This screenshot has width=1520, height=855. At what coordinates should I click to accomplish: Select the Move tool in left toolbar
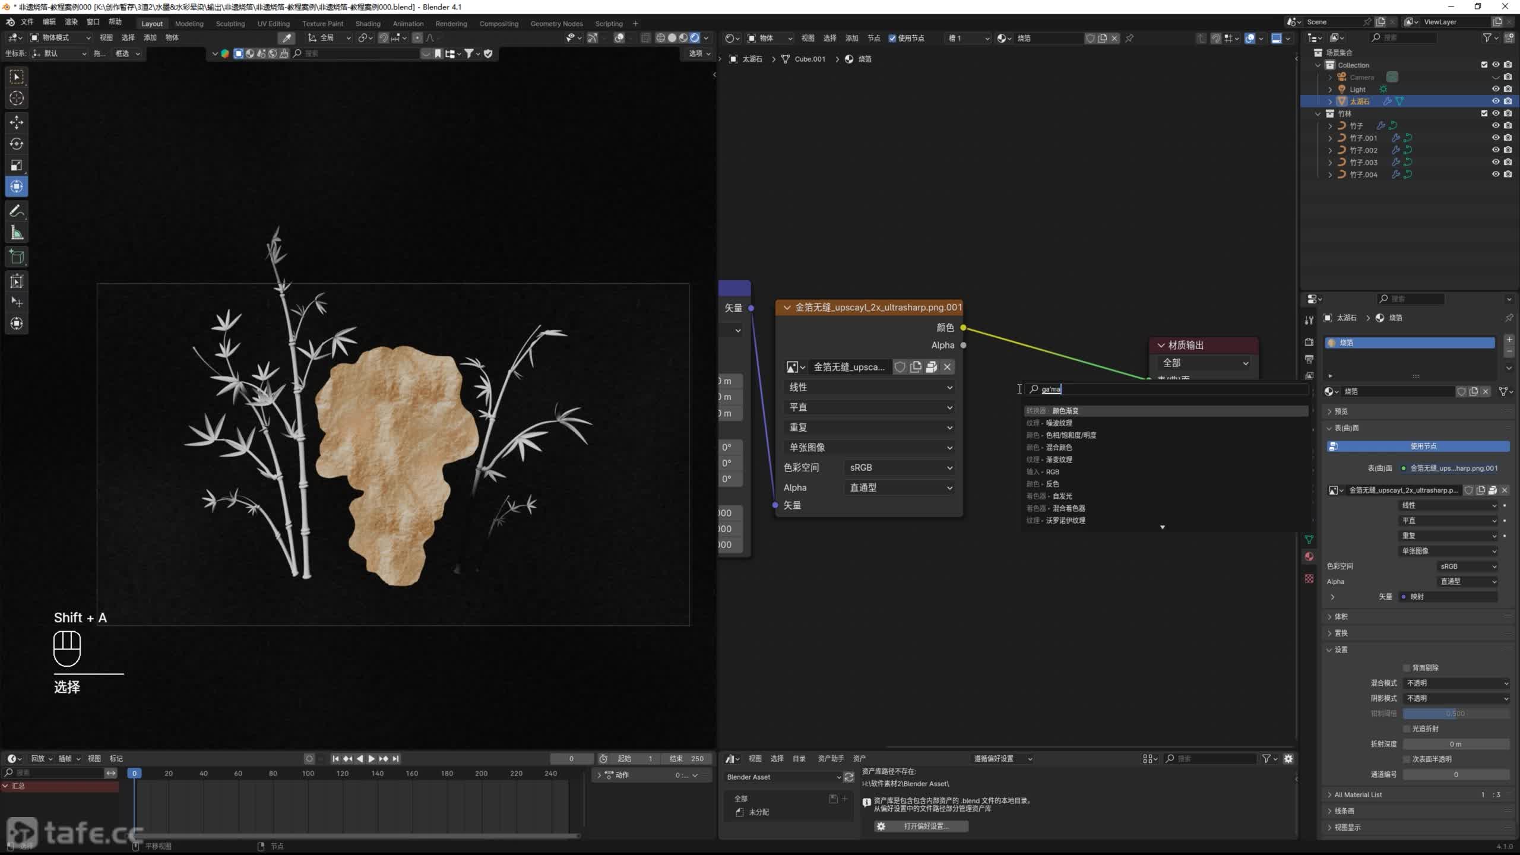(17, 122)
